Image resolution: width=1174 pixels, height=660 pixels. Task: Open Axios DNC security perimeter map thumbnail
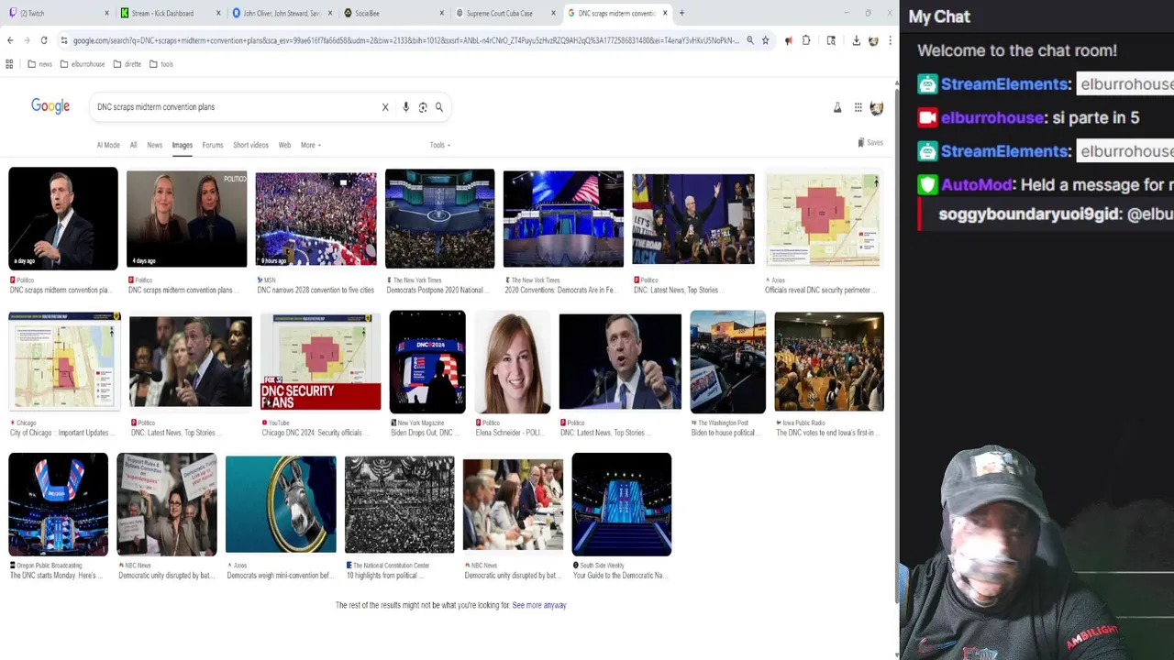tap(823, 220)
